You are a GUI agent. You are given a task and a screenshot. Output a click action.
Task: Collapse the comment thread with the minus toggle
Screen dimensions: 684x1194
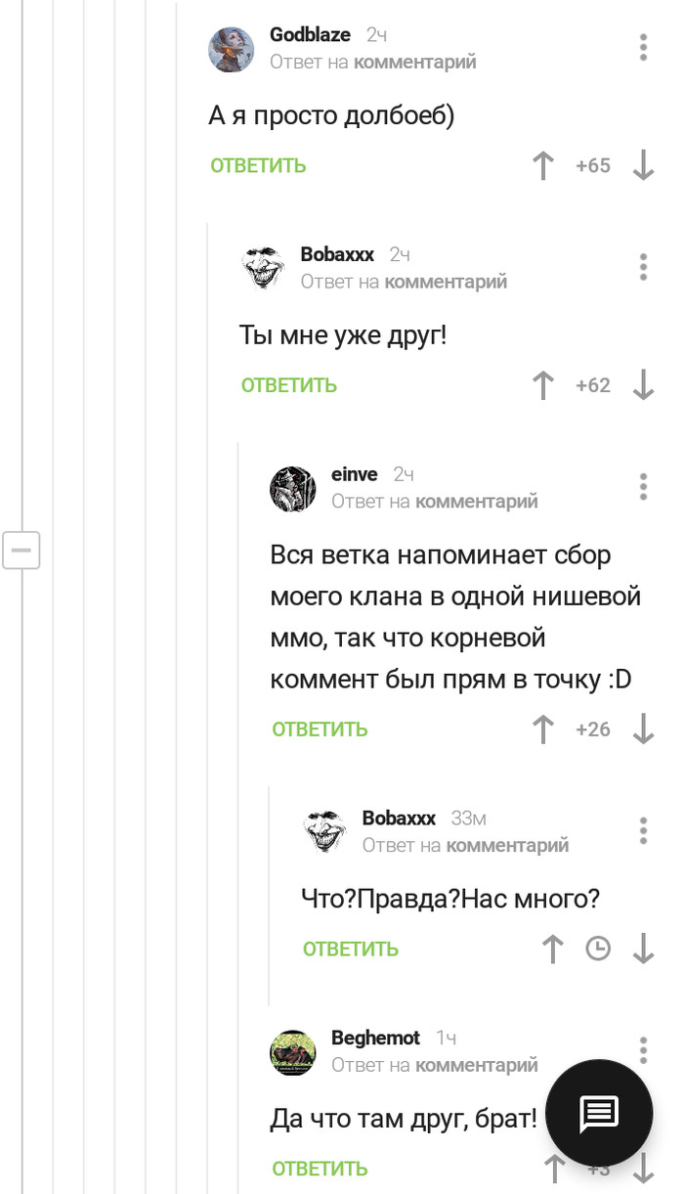[x=21, y=551]
